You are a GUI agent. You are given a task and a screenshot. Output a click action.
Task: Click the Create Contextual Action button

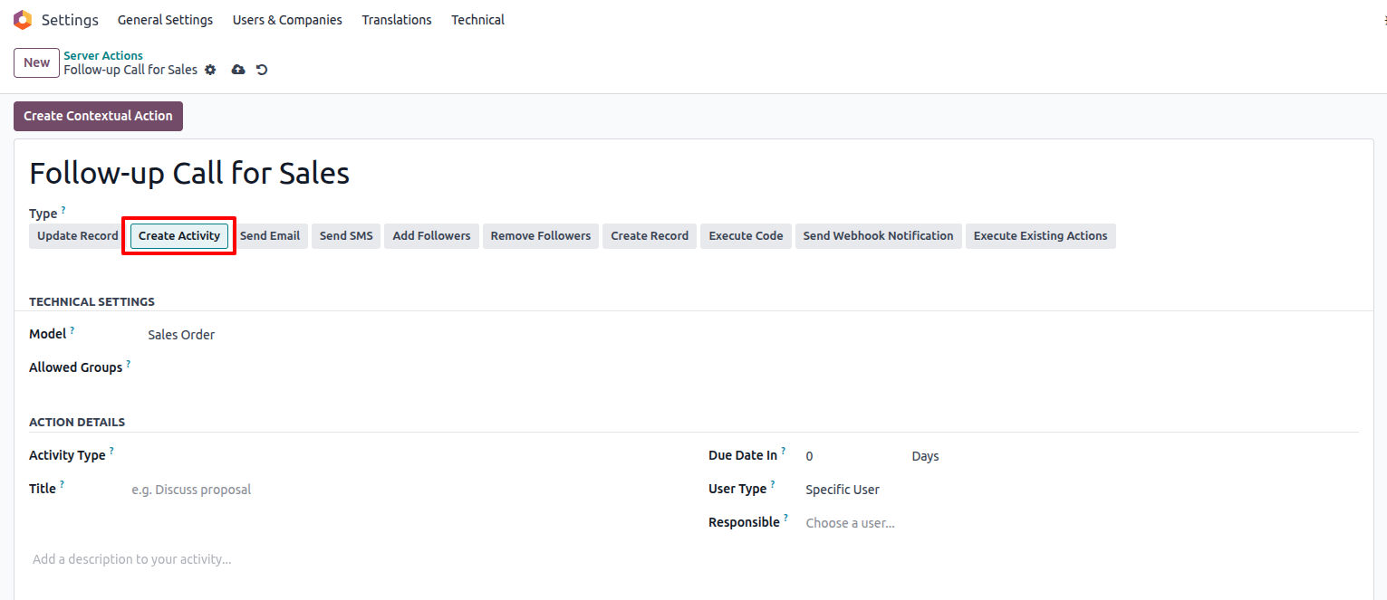(98, 116)
